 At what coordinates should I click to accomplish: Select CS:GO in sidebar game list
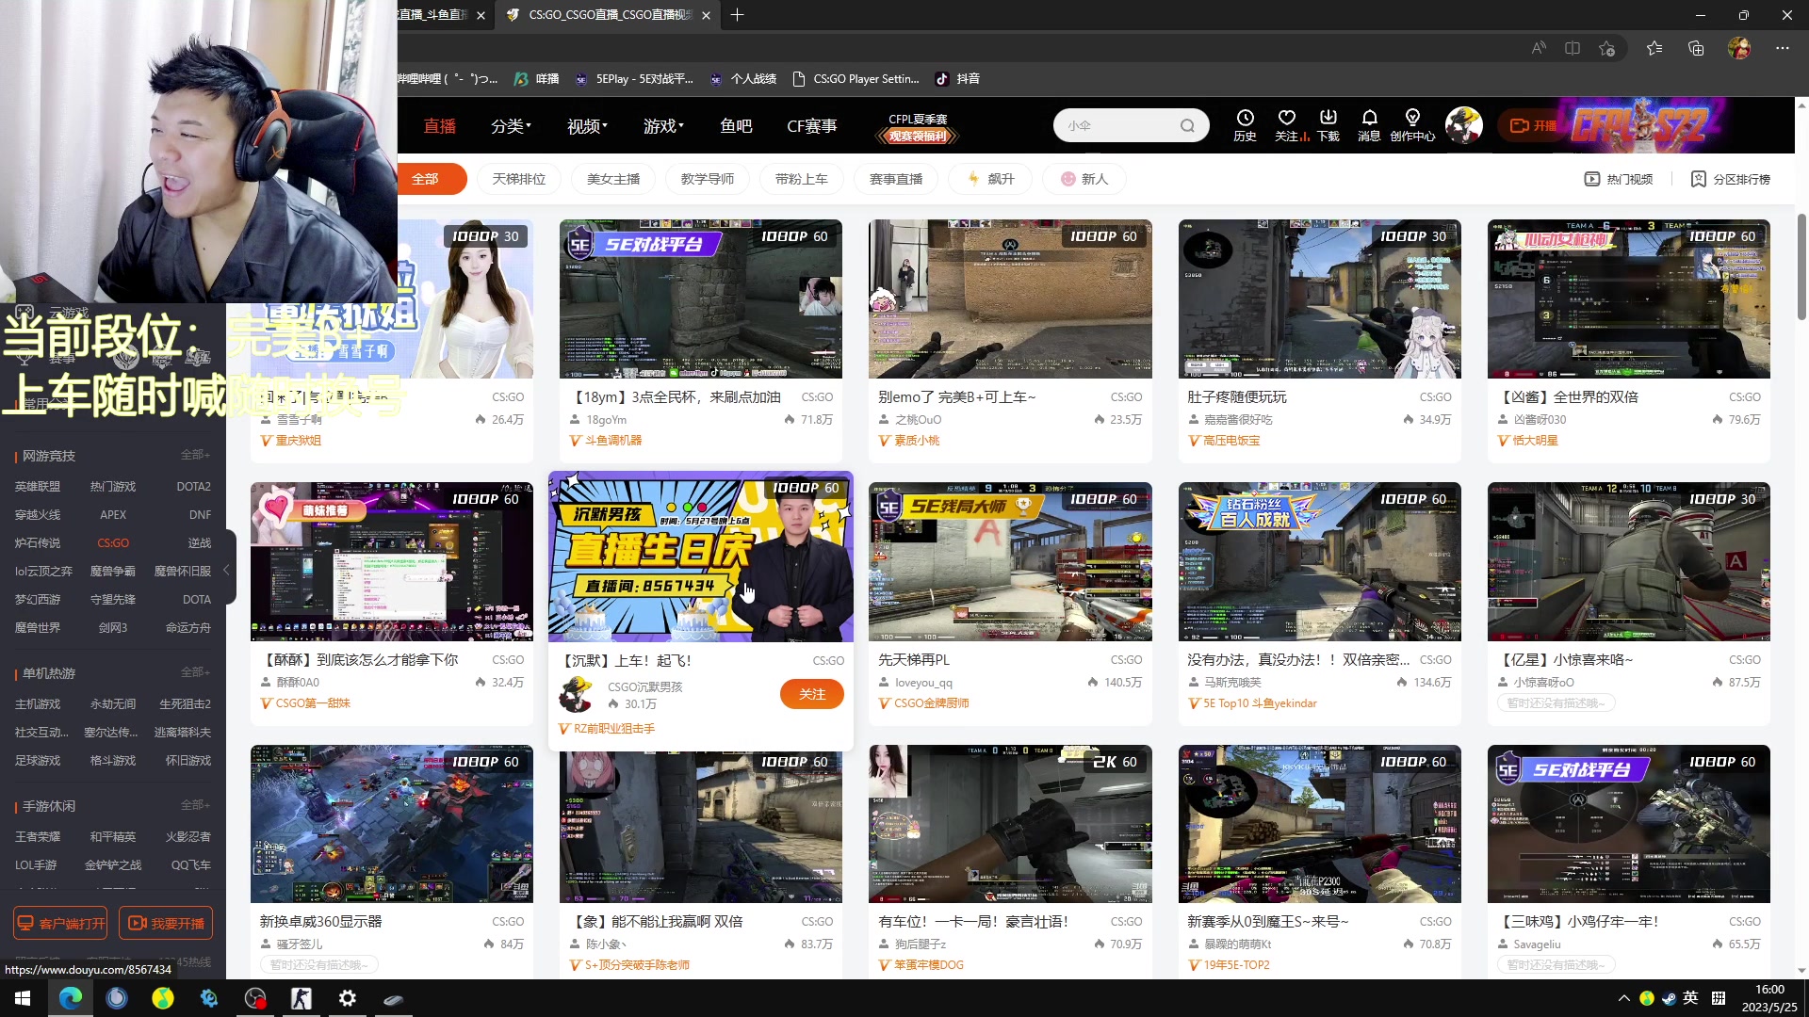(x=113, y=543)
